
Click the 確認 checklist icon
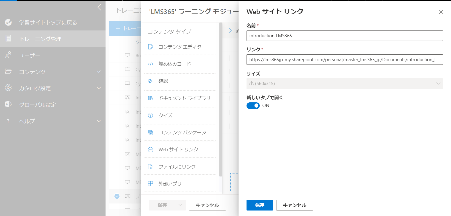151,81
